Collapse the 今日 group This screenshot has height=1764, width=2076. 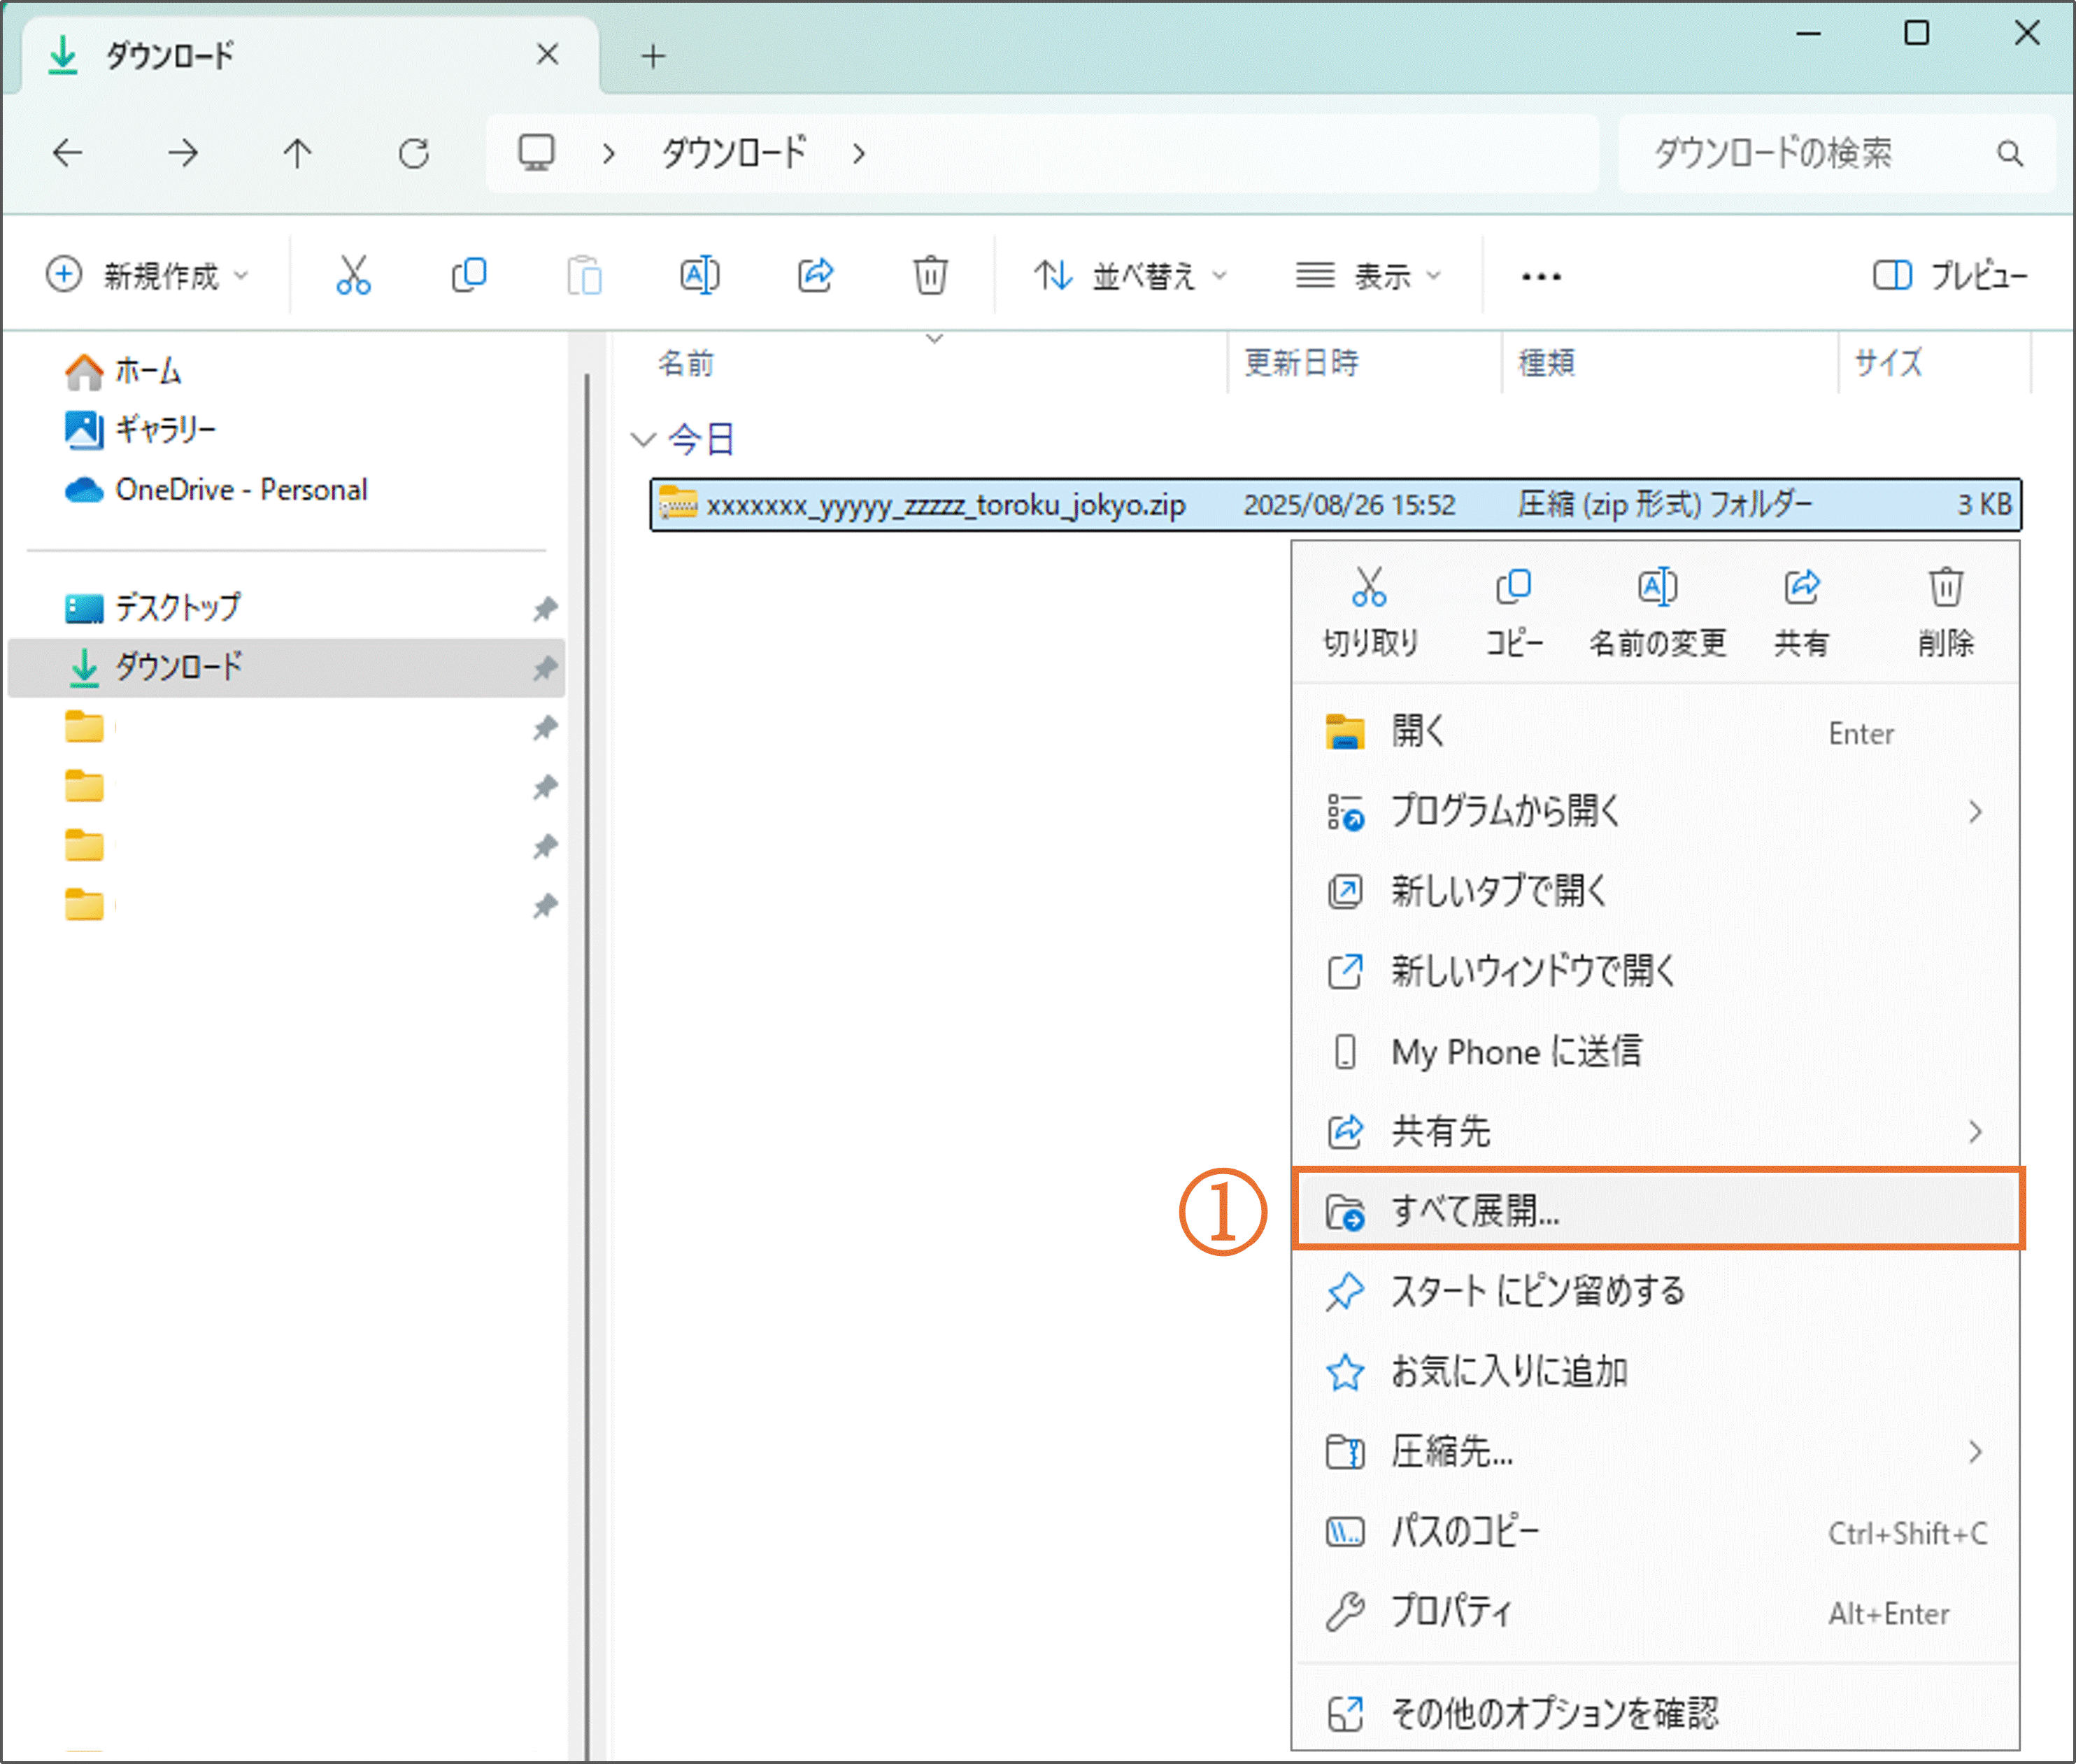pyautogui.click(x=643, y=439)
